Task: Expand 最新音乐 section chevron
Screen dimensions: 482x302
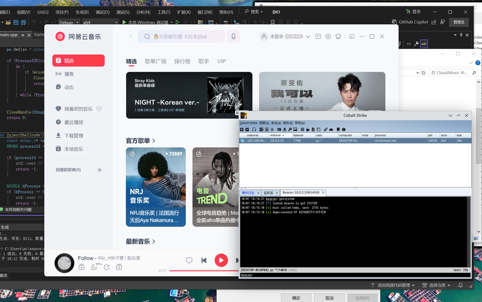Action: pyautogui.click(x=154, y=242)
